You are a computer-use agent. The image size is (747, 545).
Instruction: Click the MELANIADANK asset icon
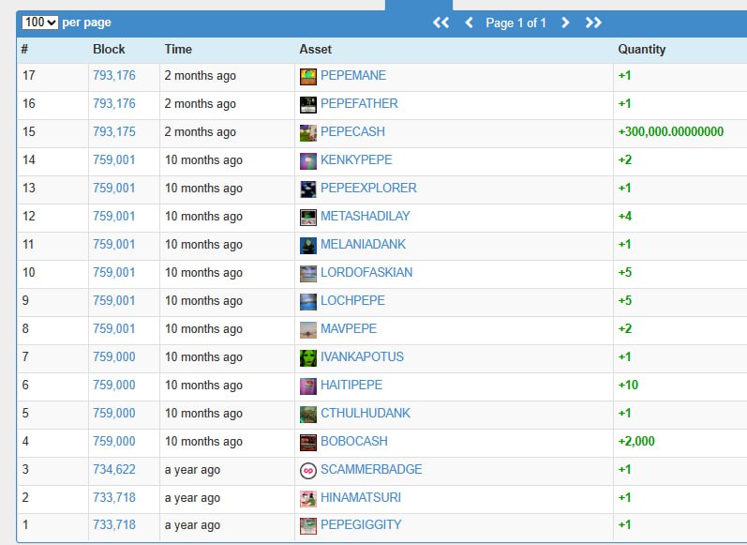coord(308,246)
